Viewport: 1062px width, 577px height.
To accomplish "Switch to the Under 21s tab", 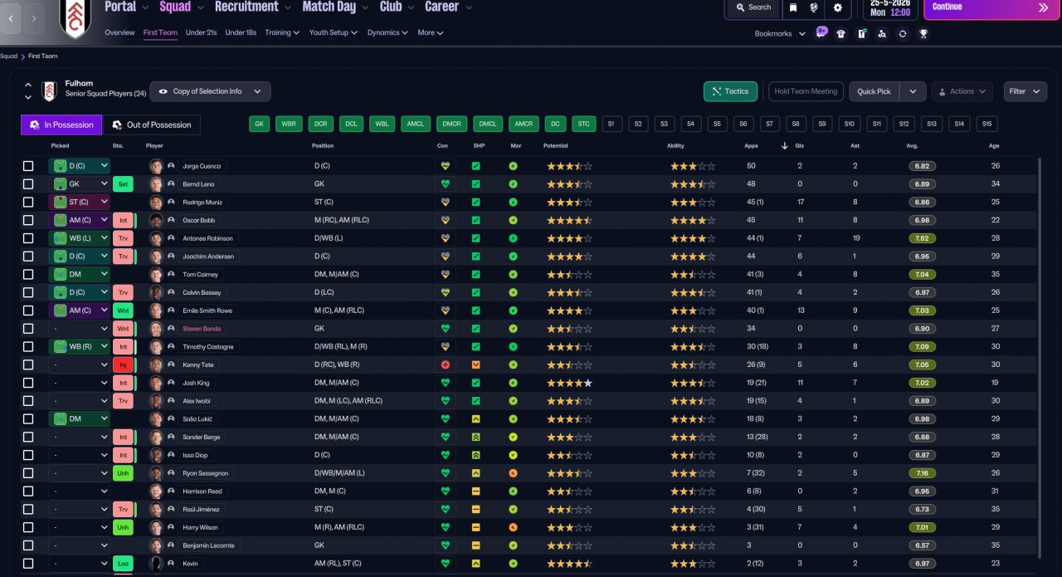I will pyautogui.click(x=202, y=33).
